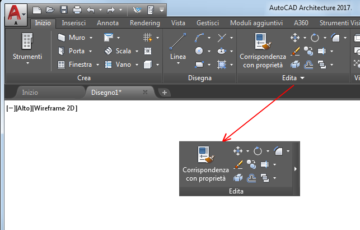Select the Rotate tool in ribbon Edita panel
Image resolution: width=360 pixels, height=230 pixels.
[315, 38]
